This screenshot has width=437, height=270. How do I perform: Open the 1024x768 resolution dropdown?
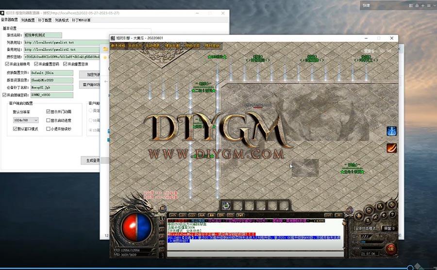point(26,120)
